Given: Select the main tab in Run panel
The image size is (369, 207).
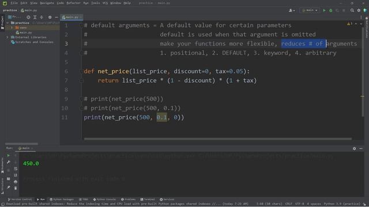Looking at the screenshot, I should coord(25,148).
